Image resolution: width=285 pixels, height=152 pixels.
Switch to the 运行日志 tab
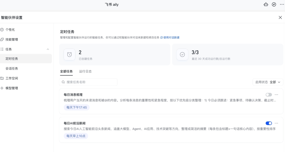85,71
